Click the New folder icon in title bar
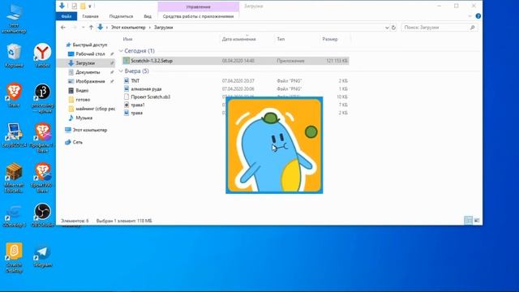The width and height of the screenshot is (519, 292). click(83, 6)
